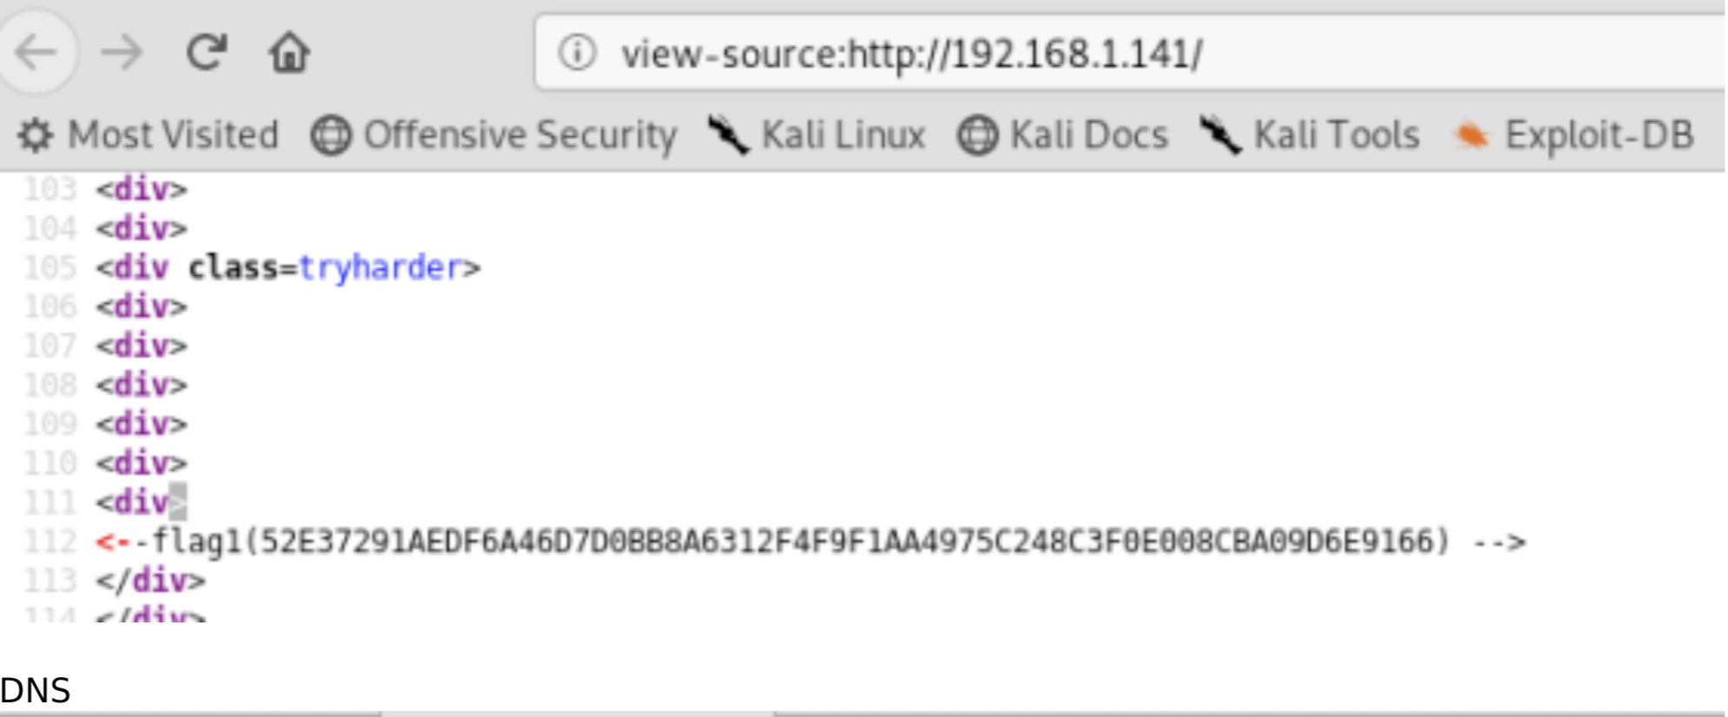Screen dimensions: 1728x717
Task: Click line number 111 in the gutter
Action: [50, 502]
